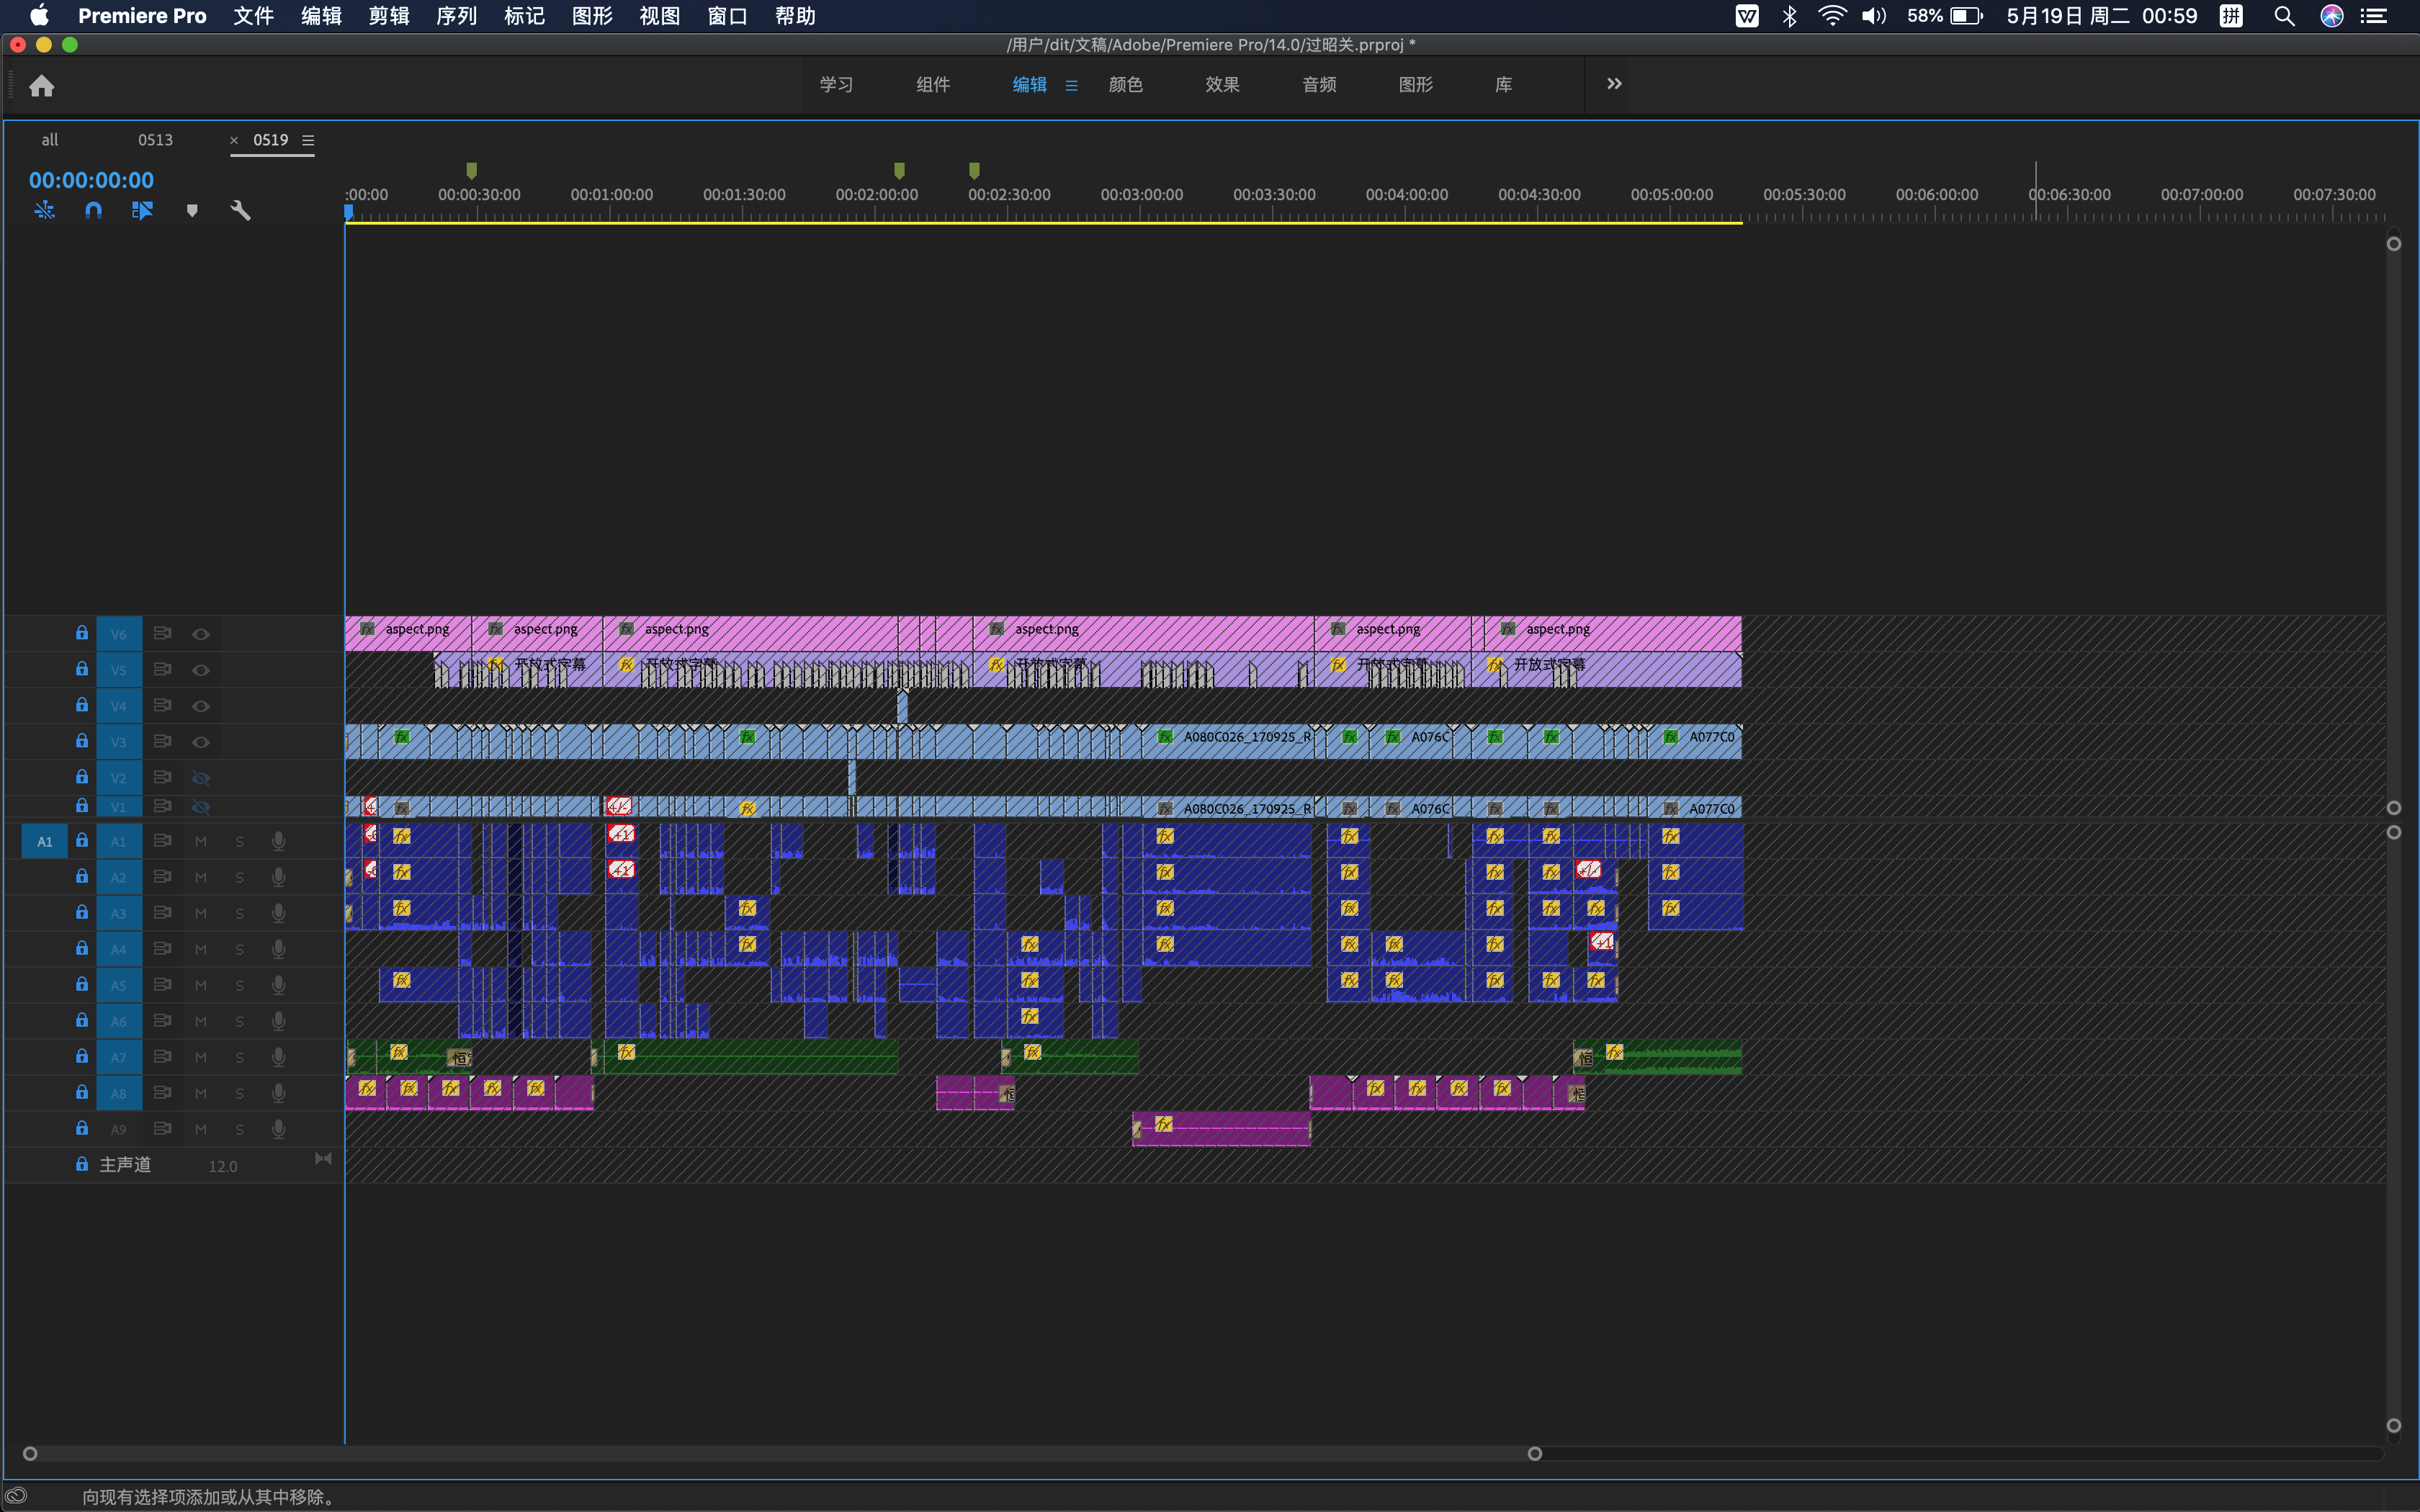Go to Home screen icon
The image size is (2420, 1512).
pos(41,86)
